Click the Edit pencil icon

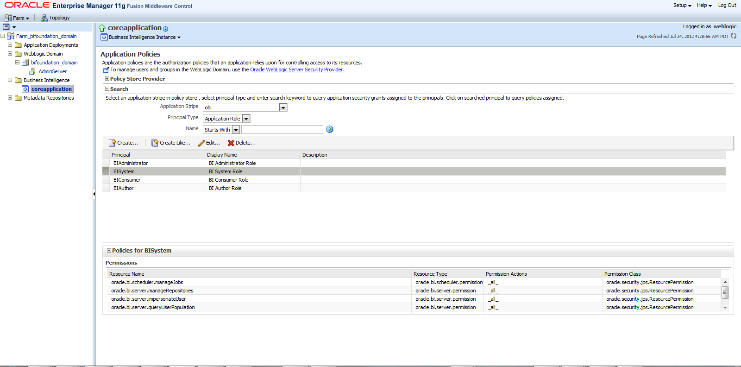click(201, 143)
